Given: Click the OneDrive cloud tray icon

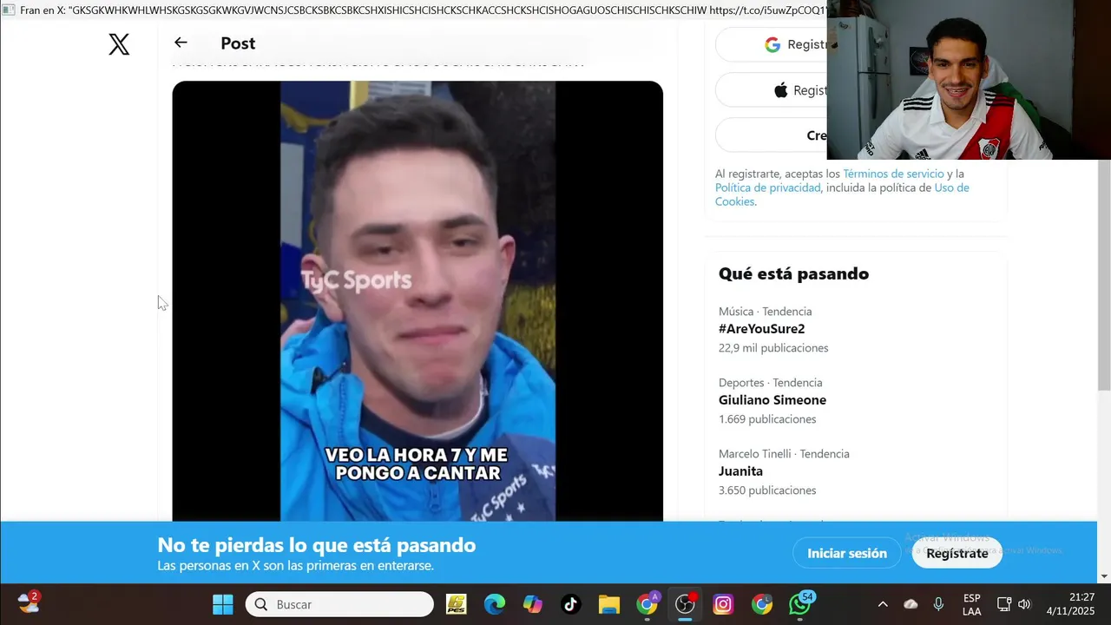Looking at the screenshot, I should [x=910, y=604].
